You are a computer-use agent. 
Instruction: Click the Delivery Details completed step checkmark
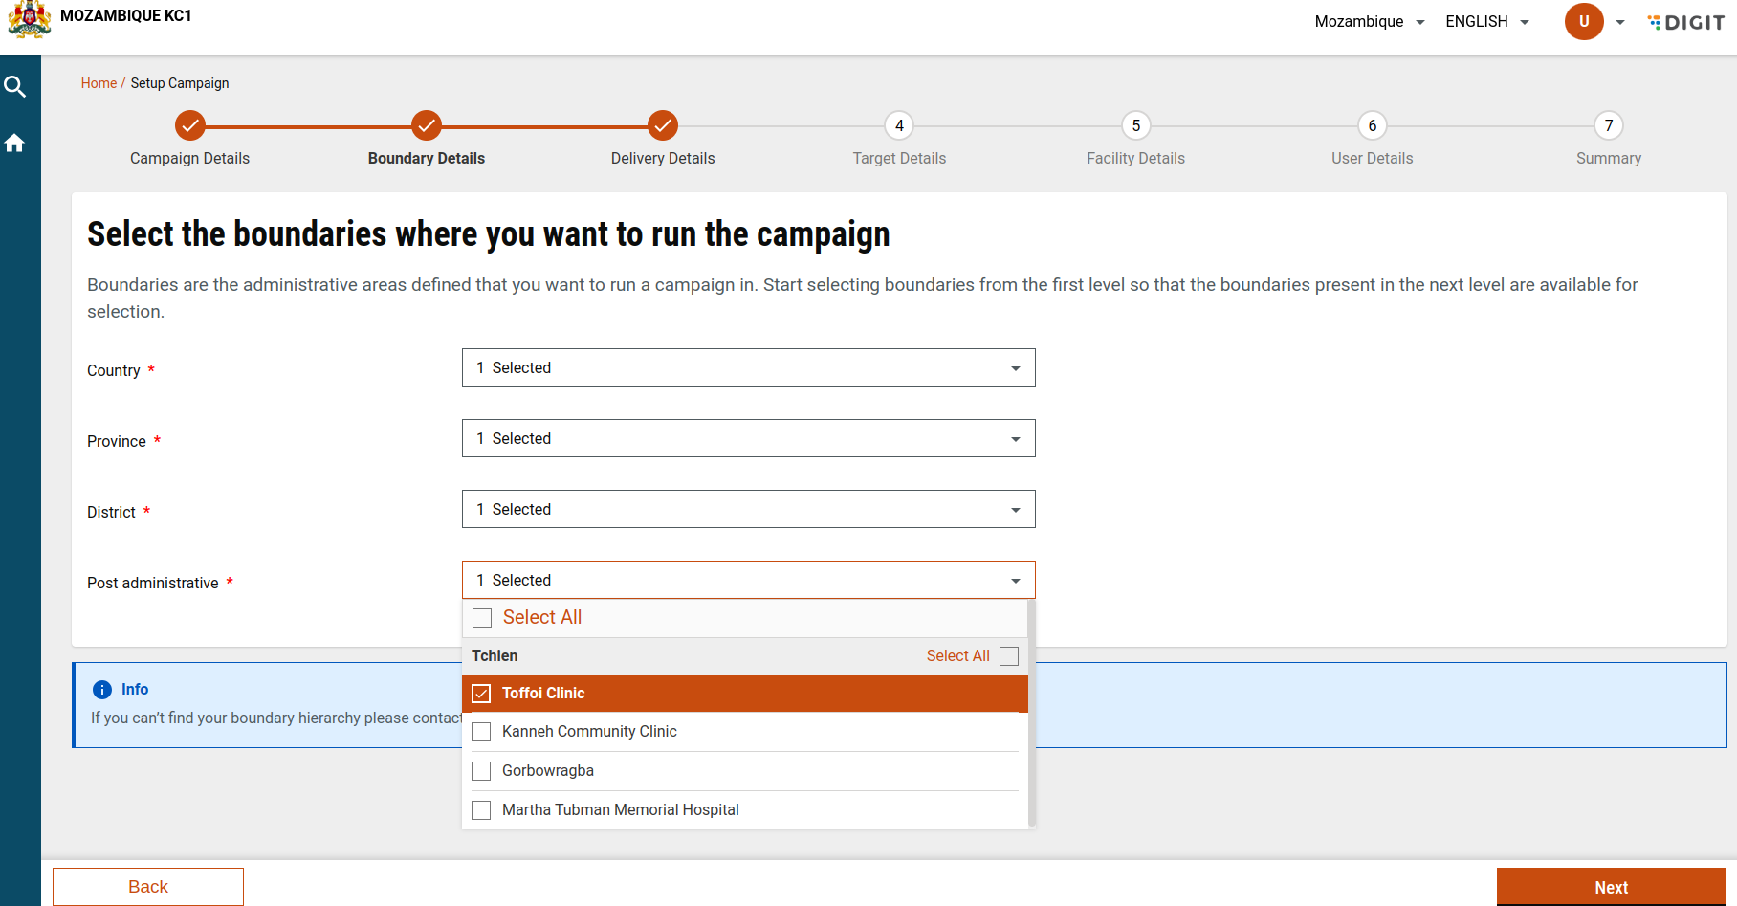pyautogui.click(x=663, y=125)
